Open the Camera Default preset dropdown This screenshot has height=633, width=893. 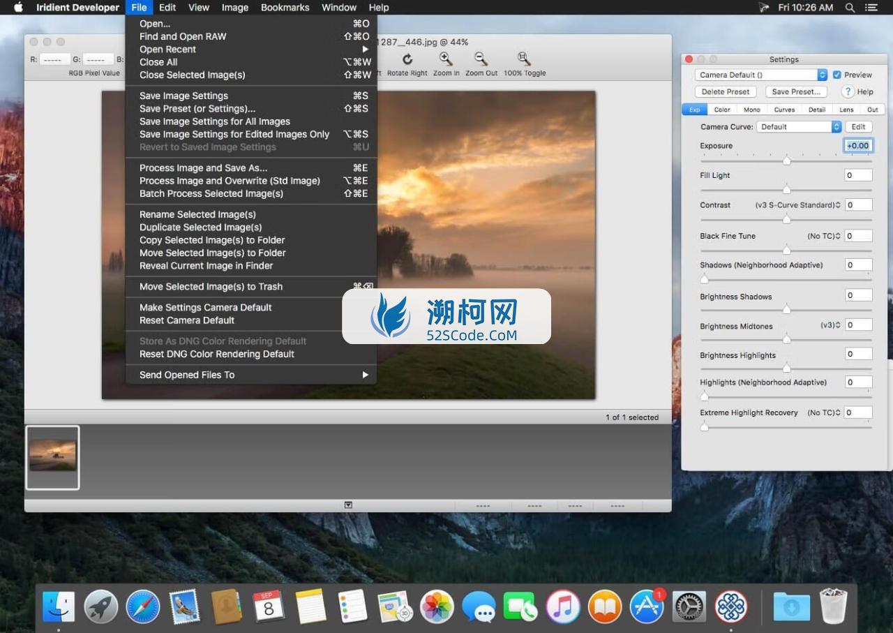click(x=761, y=75)
